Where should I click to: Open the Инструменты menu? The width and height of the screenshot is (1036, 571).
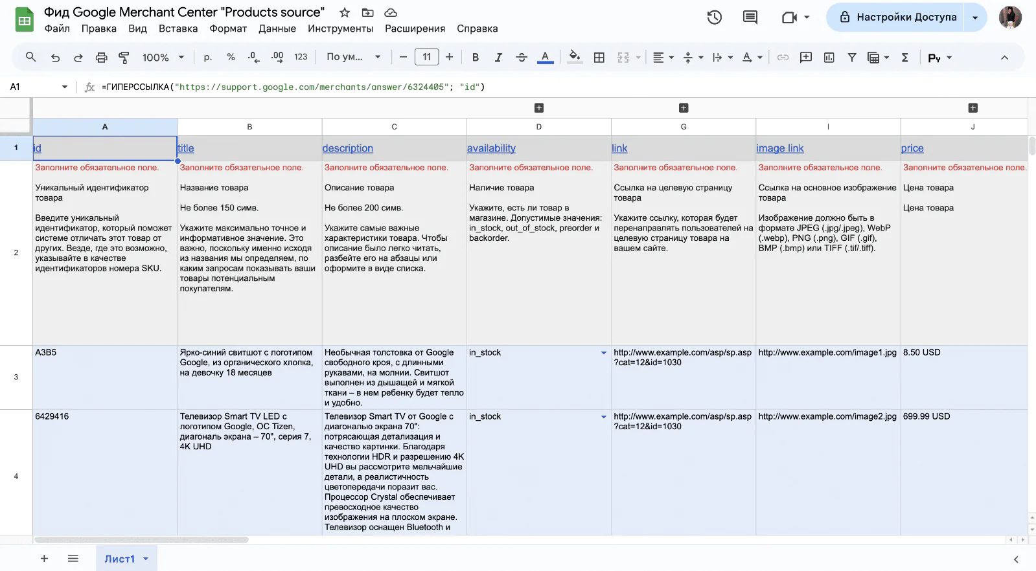(x=341, y=28)
